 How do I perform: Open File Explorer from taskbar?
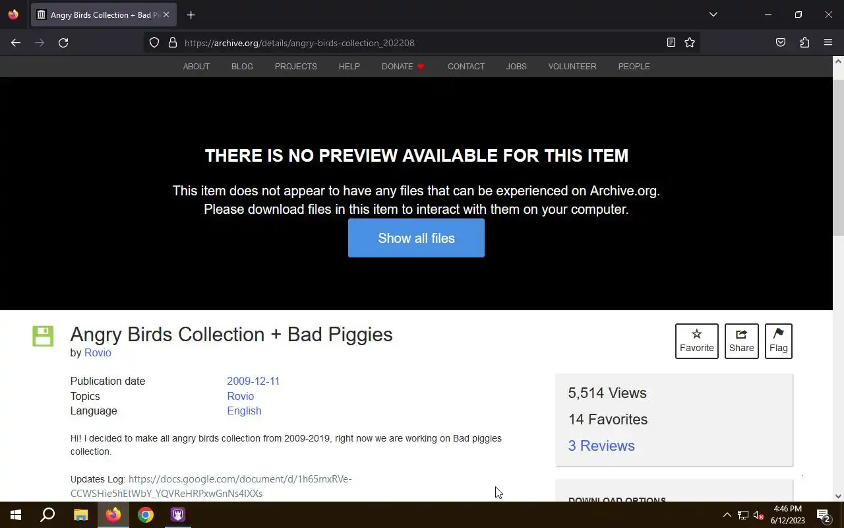80,515
